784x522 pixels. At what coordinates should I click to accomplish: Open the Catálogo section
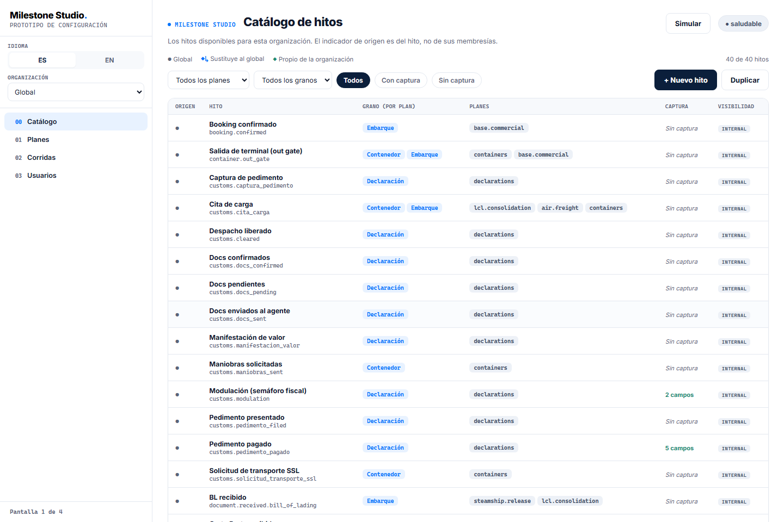coord(76,122)
